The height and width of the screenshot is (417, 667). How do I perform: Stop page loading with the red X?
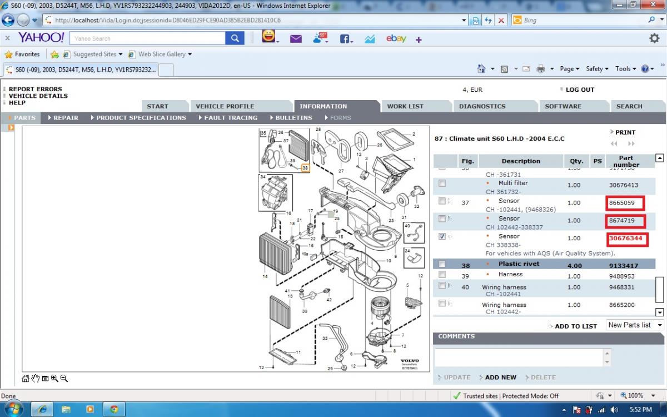pos(501,21)
